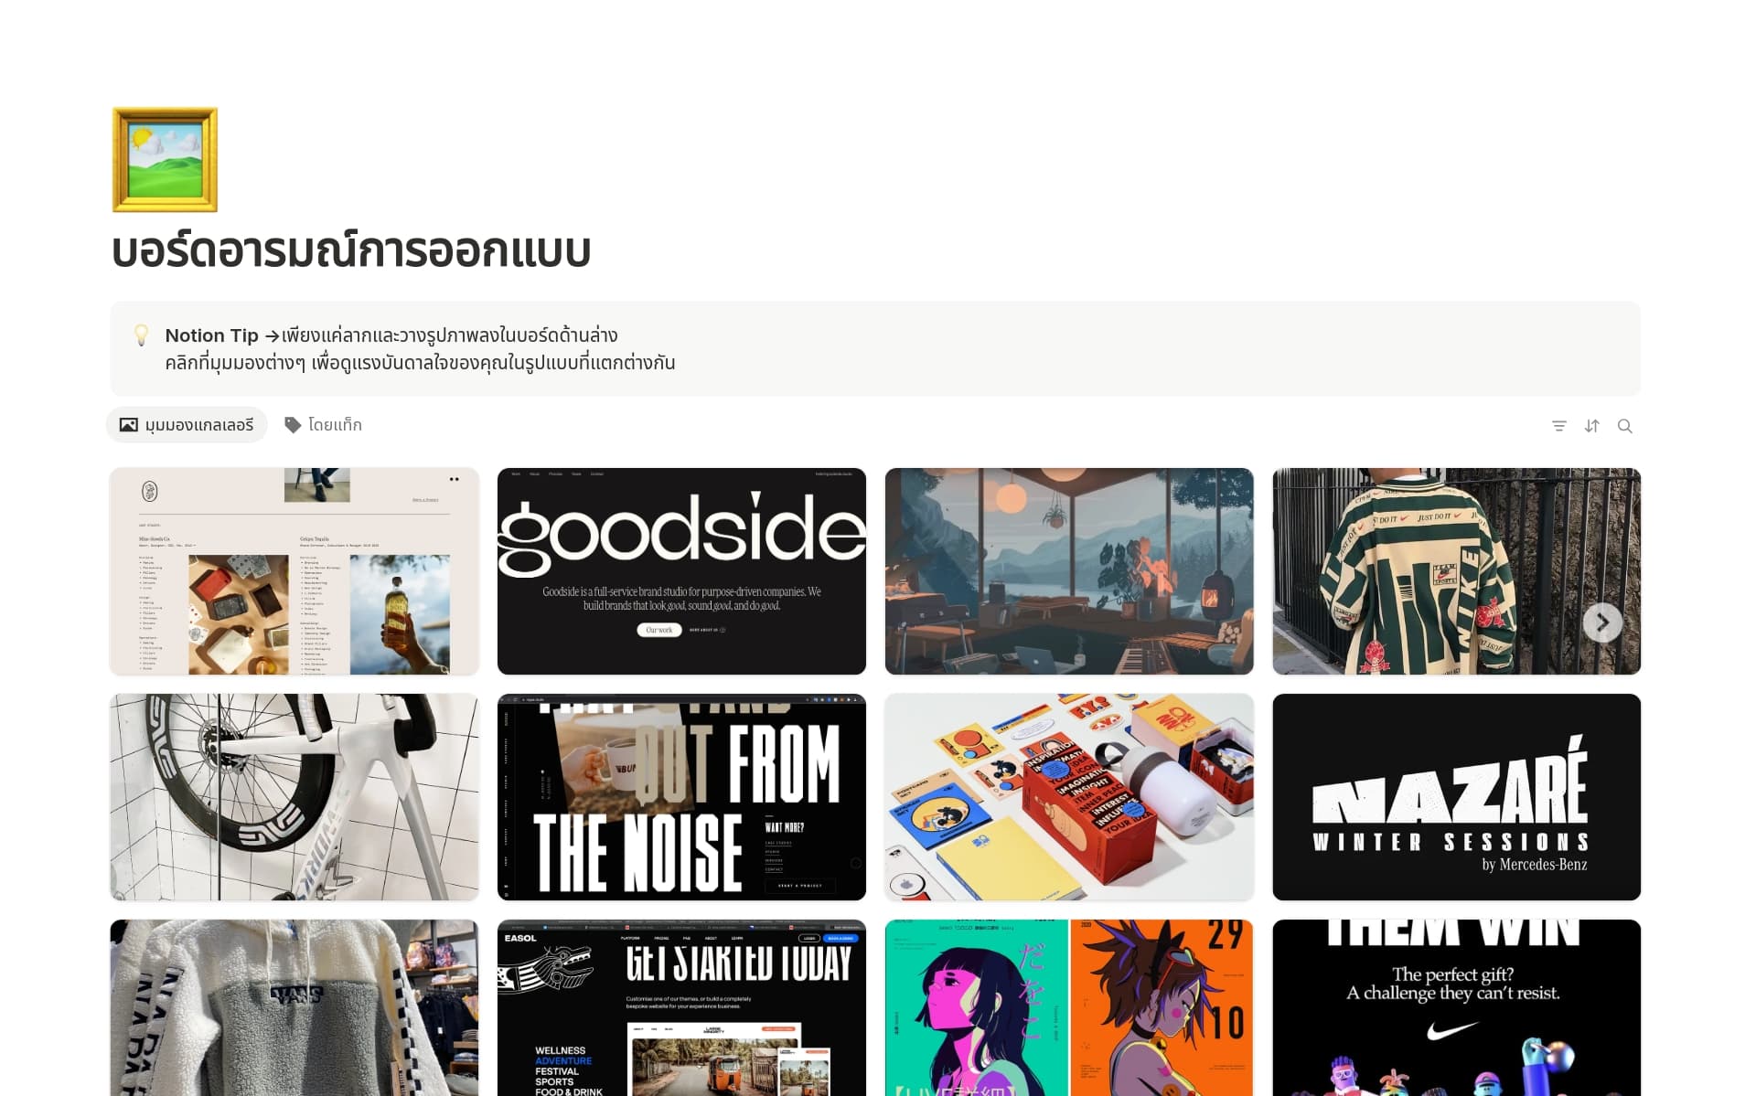Viewport: 1756px width, 1096px height.
Task: Click the lightbulb Notion Tip icon
Action: pyautogui.click(x=142, y=335)
